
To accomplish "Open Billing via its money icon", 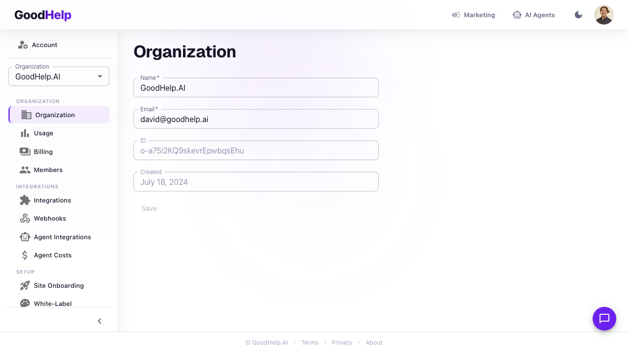I will [x=25, y=151].
